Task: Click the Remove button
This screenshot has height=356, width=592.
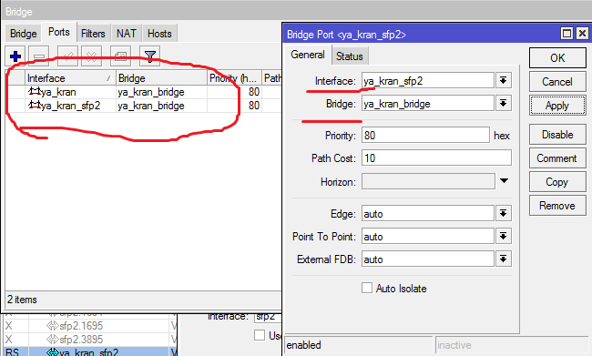Action: click(x=557, y=206)
